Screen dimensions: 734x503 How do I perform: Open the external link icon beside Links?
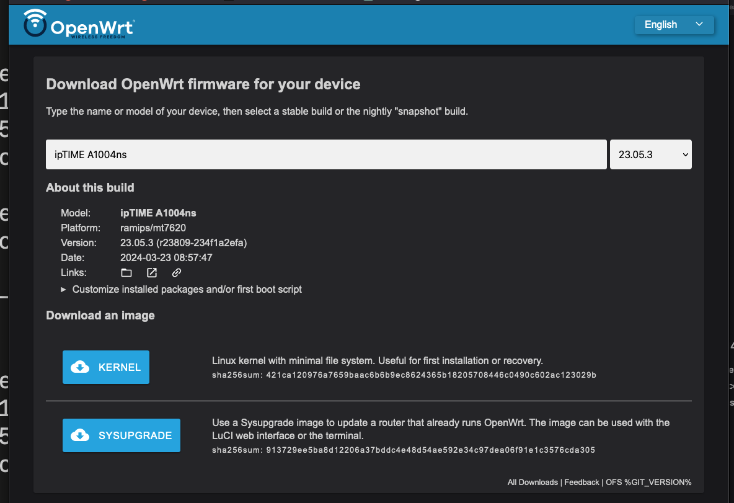[x=152, y=272]
